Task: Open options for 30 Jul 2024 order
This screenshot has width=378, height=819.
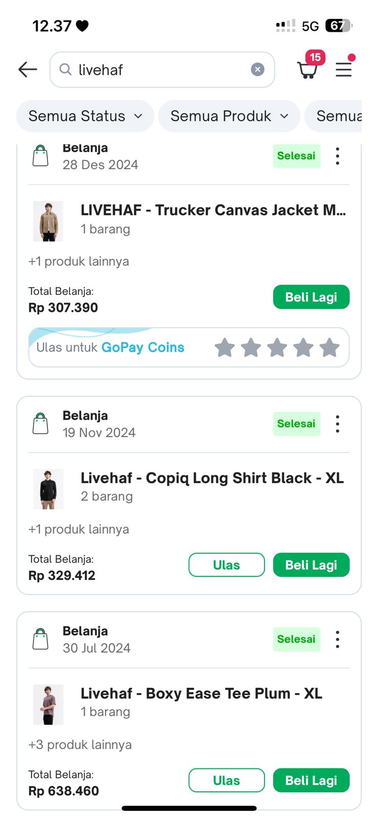Action: click(338, 639)
